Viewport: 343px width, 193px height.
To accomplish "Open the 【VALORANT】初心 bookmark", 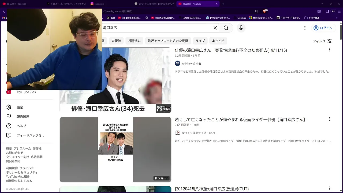I will pos(189,18).
